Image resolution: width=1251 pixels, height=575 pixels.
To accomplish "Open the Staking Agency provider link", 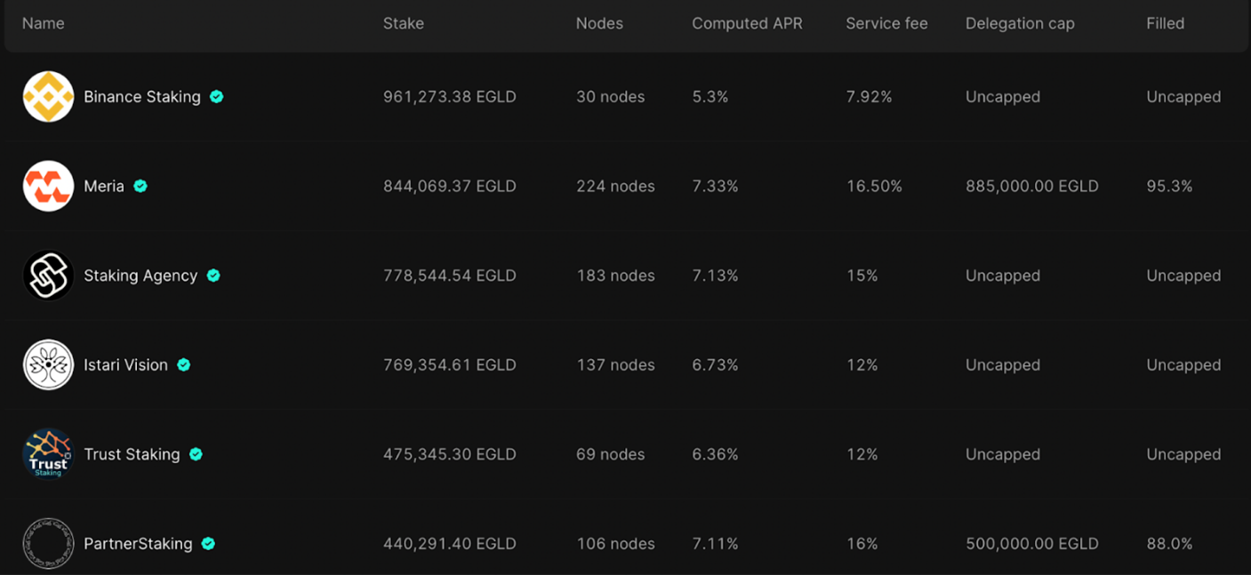I will click(x=140, y=276).
